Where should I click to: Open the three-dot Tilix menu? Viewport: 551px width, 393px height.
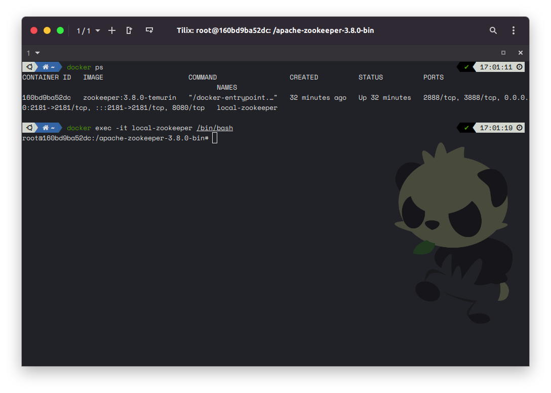pos(514,30)
